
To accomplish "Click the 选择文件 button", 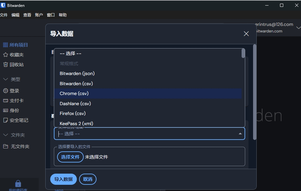I will pyautogui.click(x=70, y=157).
